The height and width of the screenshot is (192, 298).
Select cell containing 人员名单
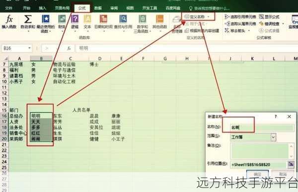[x=81, y=110]
